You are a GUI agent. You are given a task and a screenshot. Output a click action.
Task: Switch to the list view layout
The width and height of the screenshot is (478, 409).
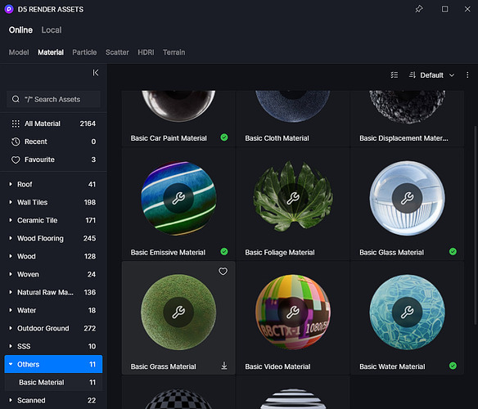tap(395, 75)
